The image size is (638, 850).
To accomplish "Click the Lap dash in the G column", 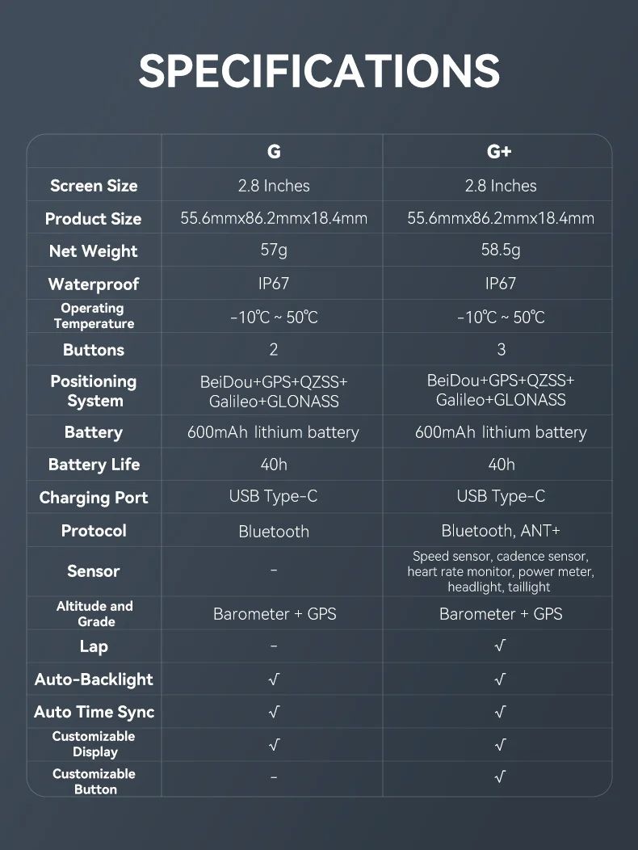I will pos(274,646).
